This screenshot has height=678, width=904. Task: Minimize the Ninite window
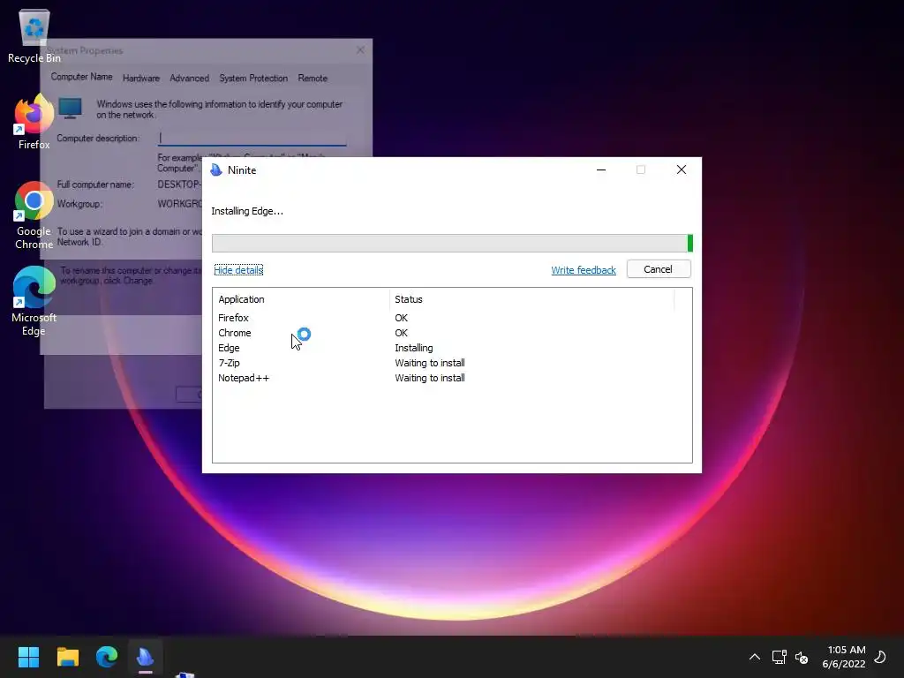[600, 169]
